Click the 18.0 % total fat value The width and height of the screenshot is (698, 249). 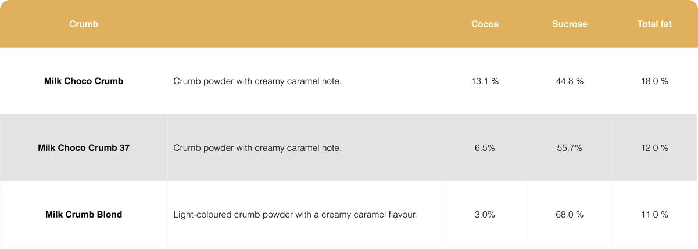point(654,81)
